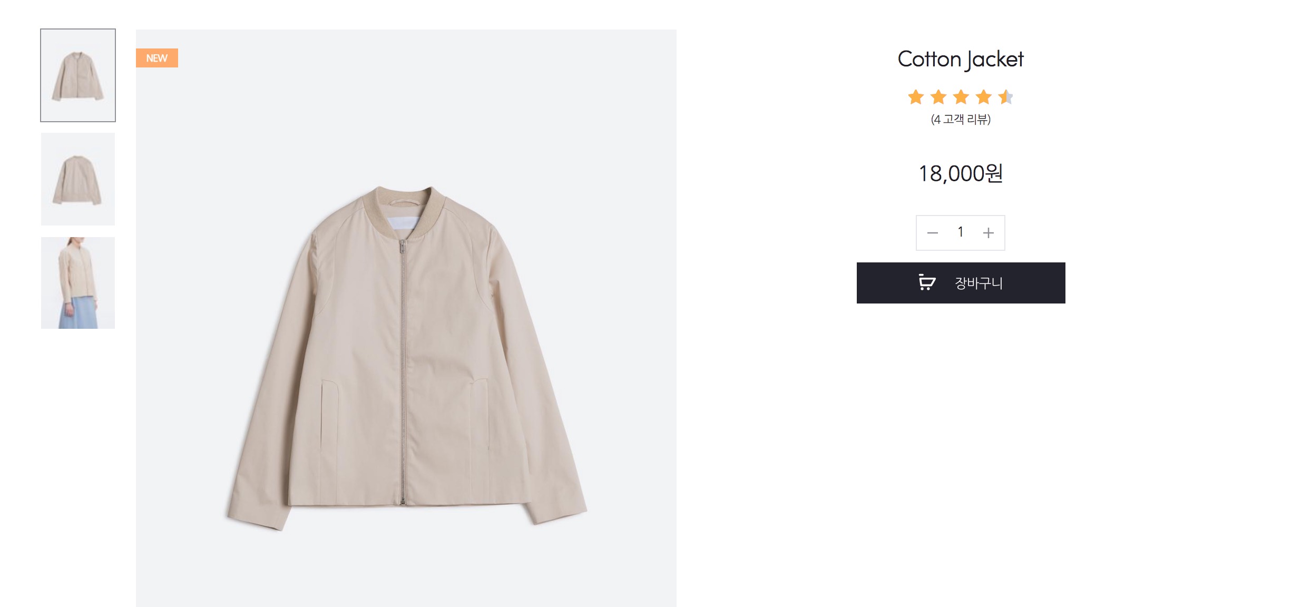The image size is (1311, 607).
Task: Click the orange NEW badge
Action: [x=157, y=58]
